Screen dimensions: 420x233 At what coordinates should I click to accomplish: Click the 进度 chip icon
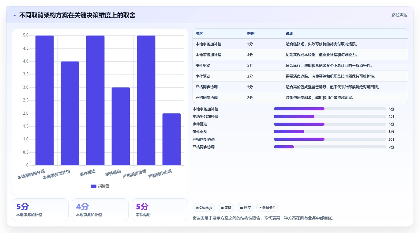pos(242,208)
